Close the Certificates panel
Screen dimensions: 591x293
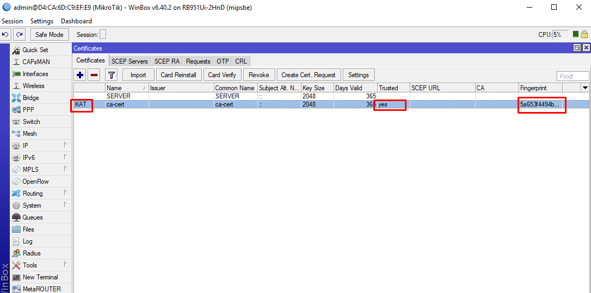coord(586,48)
